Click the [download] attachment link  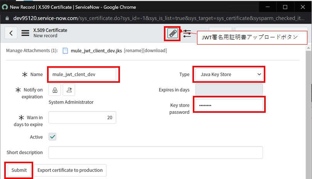coord(155,50)
